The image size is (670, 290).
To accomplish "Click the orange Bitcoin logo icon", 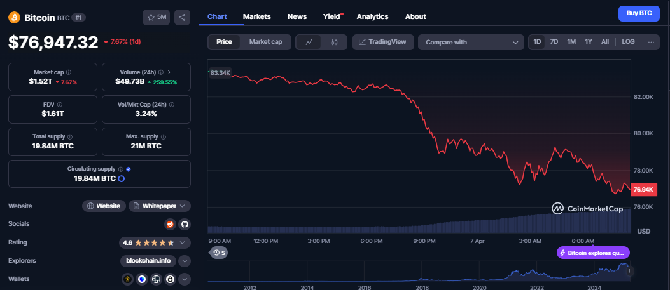I will [x=15, y=18].
